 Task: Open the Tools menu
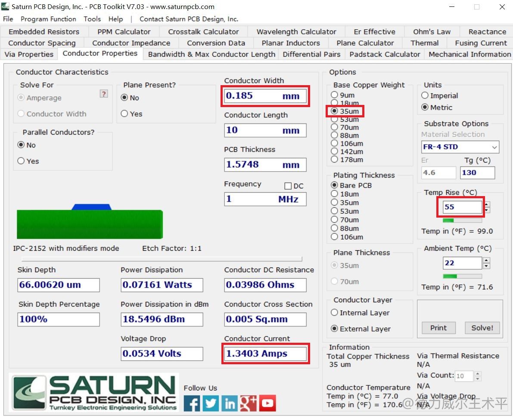tap(92, 19)
